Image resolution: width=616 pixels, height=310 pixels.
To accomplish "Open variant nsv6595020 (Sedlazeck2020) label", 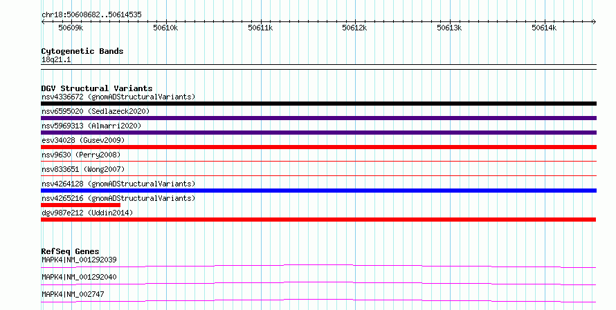I will (96, 111).
